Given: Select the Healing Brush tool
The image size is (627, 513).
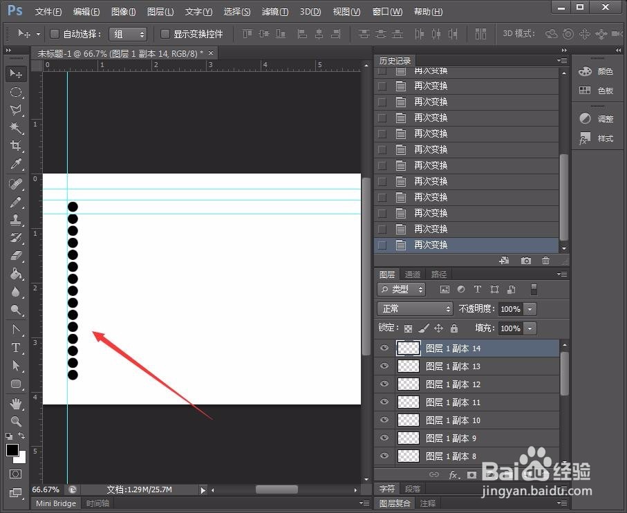Looking at the screenshot, I should pos(16,184).
